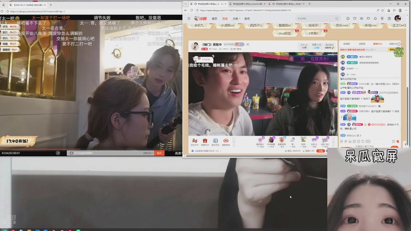This screenshot has height=231, width=411.
Task: Open 鱼吧 in Douyu navigation
Action: 247,18
